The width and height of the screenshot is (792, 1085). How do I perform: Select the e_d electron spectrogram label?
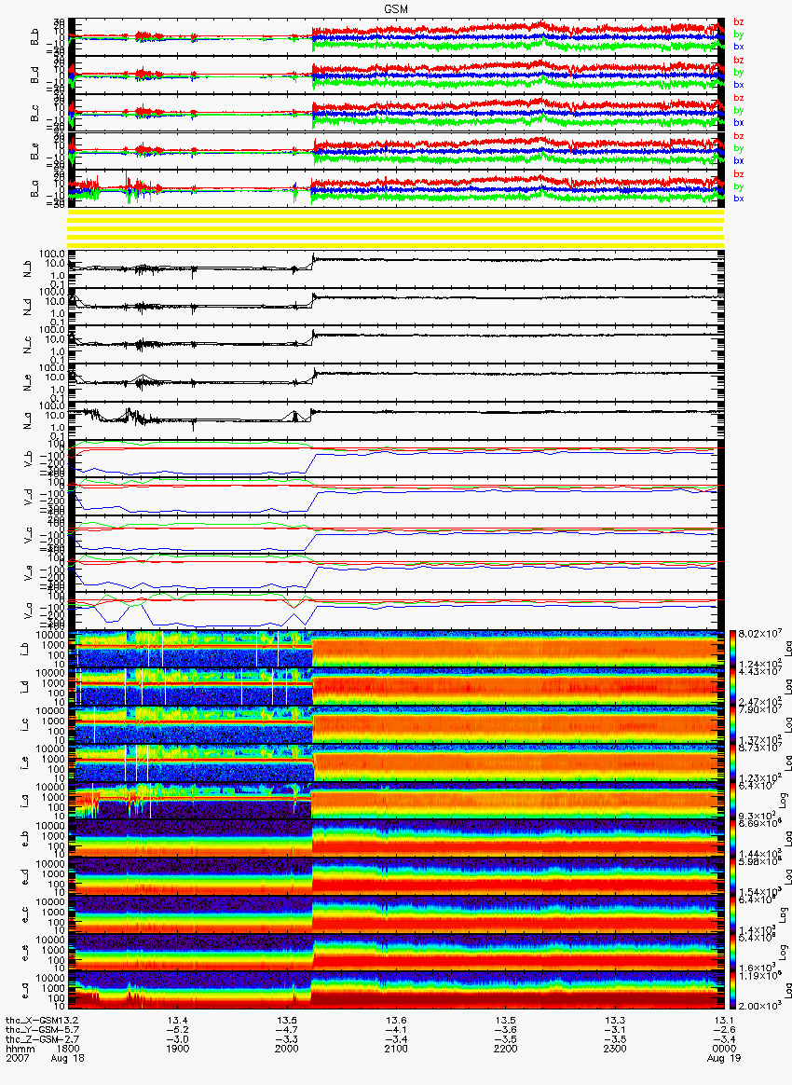[25, 878]
